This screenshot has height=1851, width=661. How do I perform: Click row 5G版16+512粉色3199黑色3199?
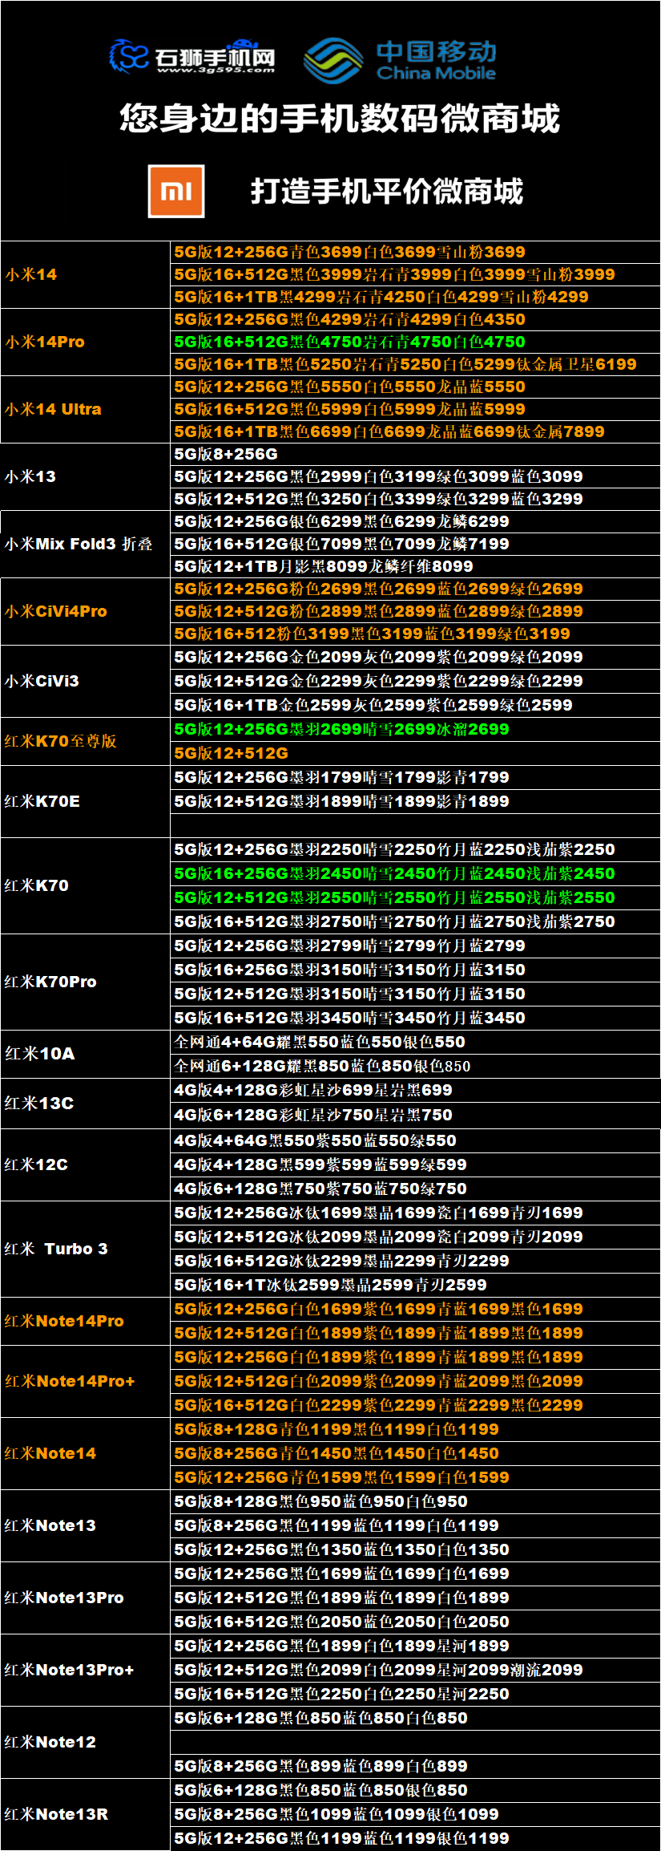[x=415, y=634]
